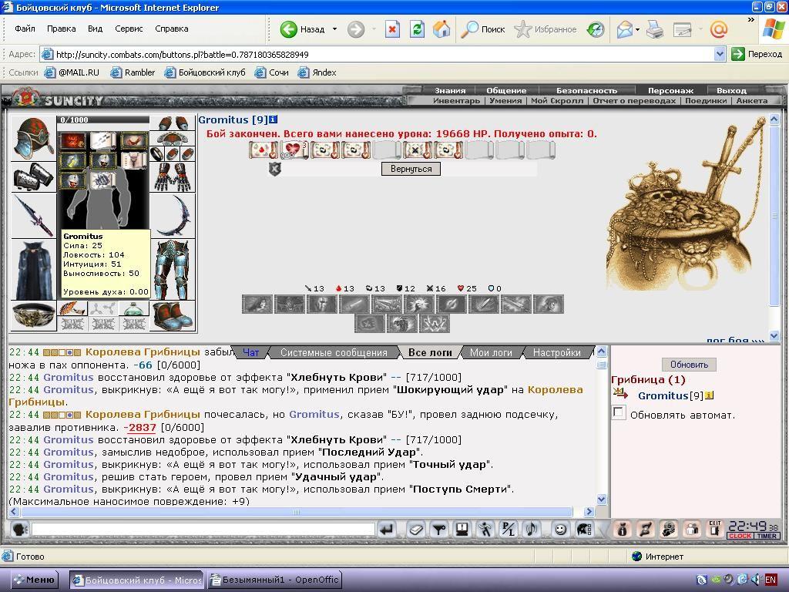Click the Обновить button
This screenshot has height=592, width=789.
tap(689, 364)
